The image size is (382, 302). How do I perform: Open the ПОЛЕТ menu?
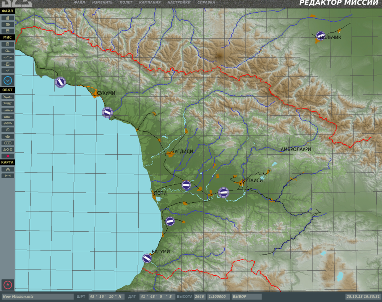pyautogui.click(x=126, y=2)
